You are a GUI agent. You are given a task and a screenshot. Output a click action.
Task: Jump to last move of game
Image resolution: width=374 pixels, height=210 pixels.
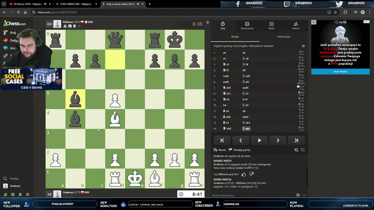click(296, 140)
